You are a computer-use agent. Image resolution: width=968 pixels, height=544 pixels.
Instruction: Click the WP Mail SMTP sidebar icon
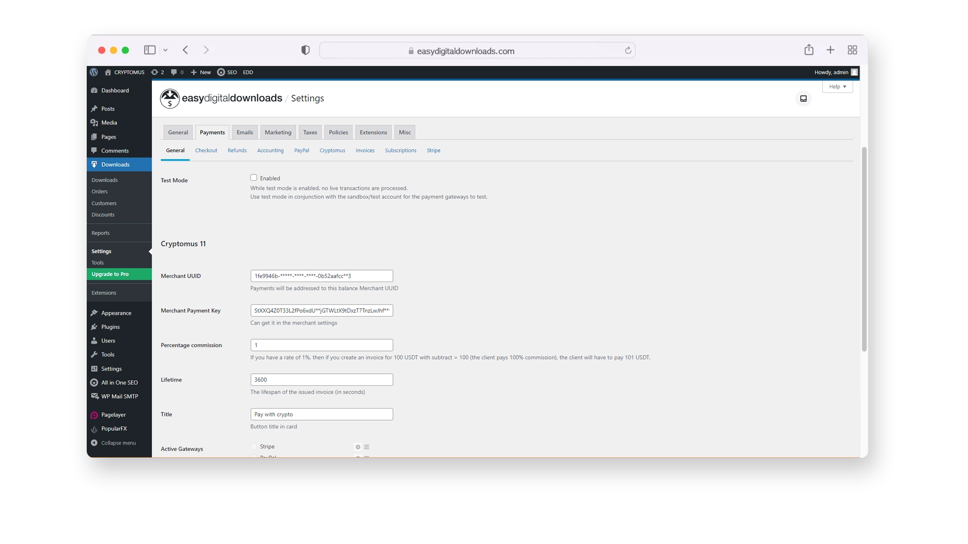[94, 396]
